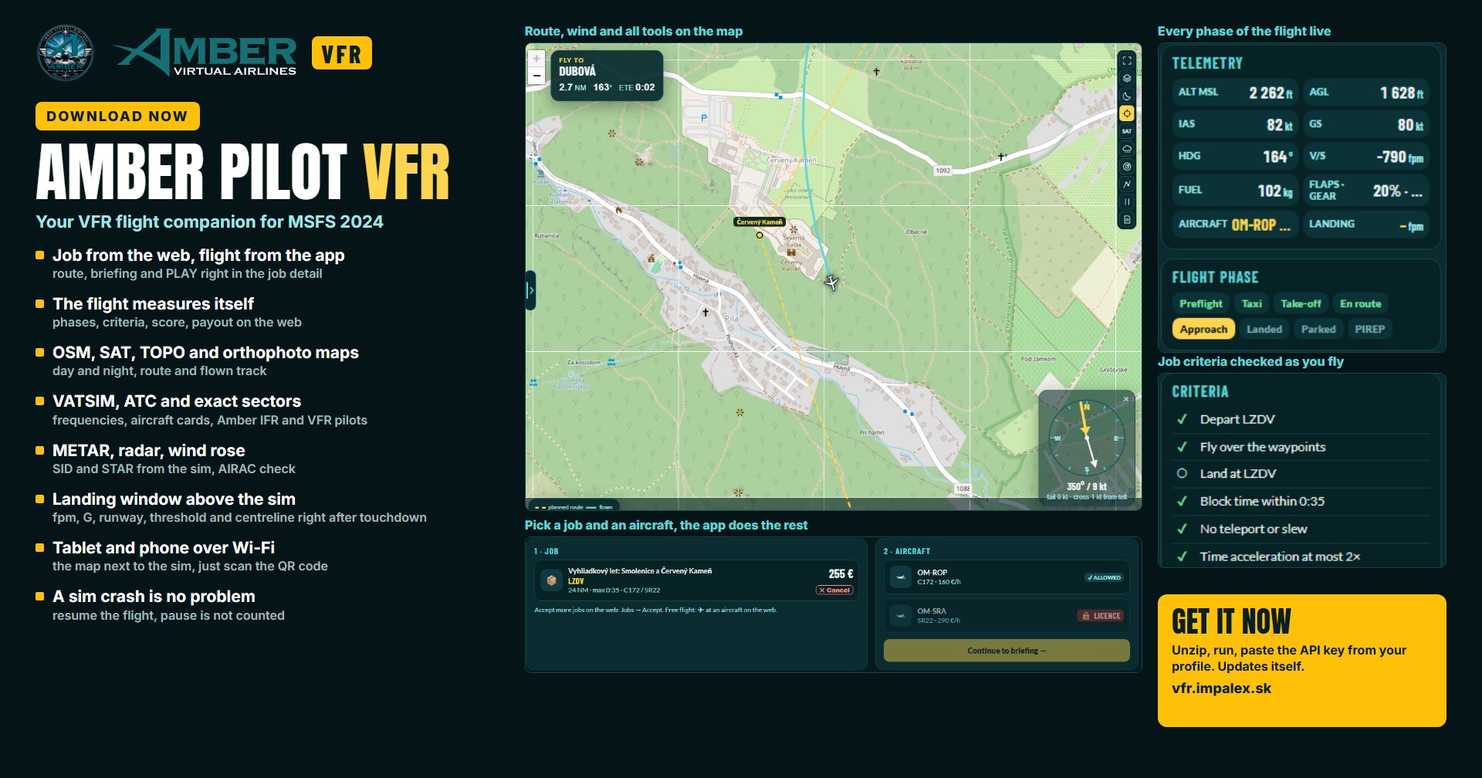1482x778 pixels.
Task: Click the aircraft marker on the map
Action: pyautogui.click(x=831, y=282)
